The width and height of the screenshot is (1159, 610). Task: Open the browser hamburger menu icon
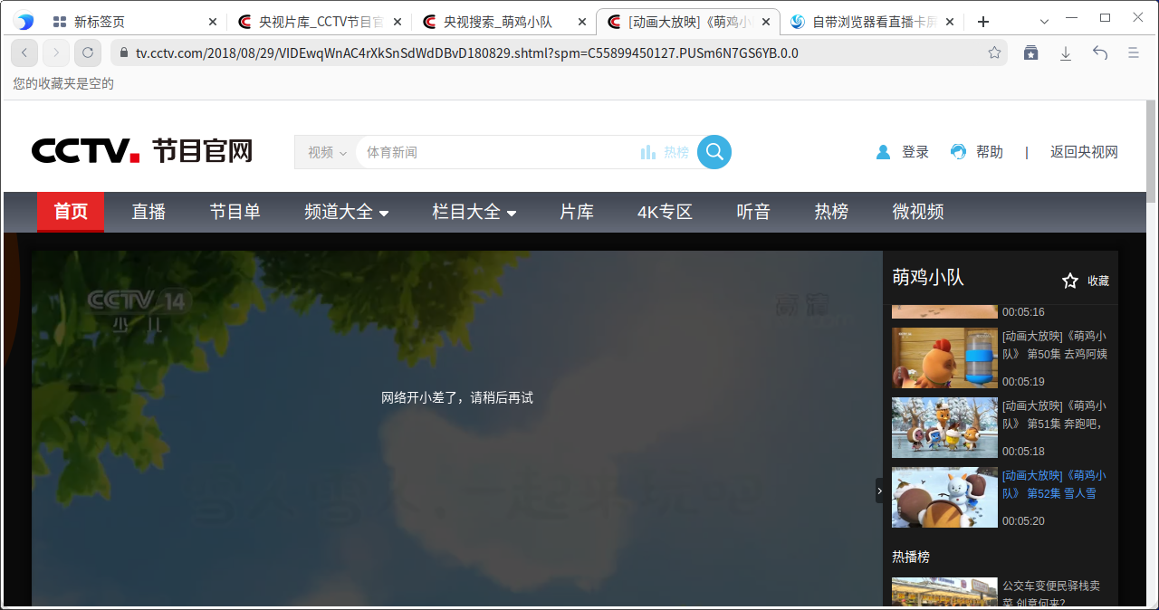pos(1134,53)
